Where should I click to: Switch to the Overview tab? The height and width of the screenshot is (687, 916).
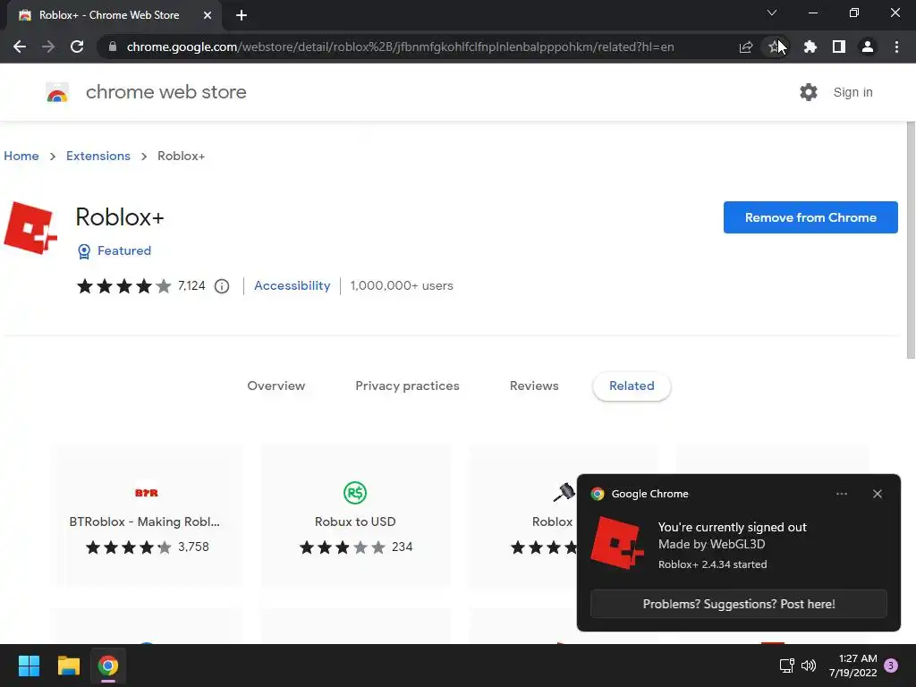point(276,386)
